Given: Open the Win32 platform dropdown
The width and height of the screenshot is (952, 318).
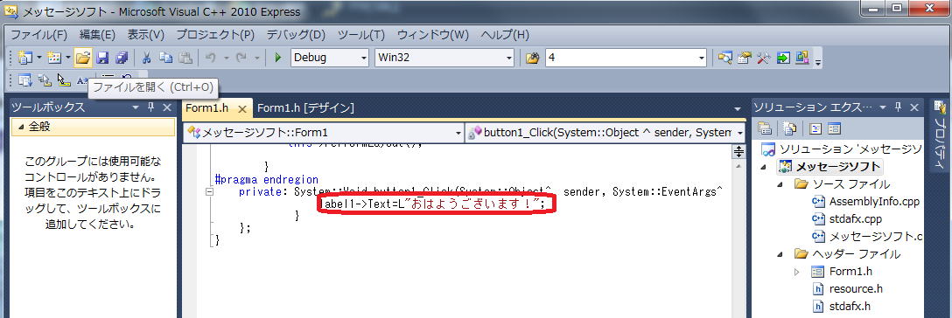Looking at the screenshot, I should [x=508, y=59].
